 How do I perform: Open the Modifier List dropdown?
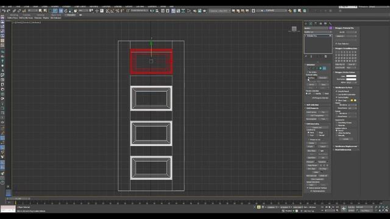pos(317,32)
